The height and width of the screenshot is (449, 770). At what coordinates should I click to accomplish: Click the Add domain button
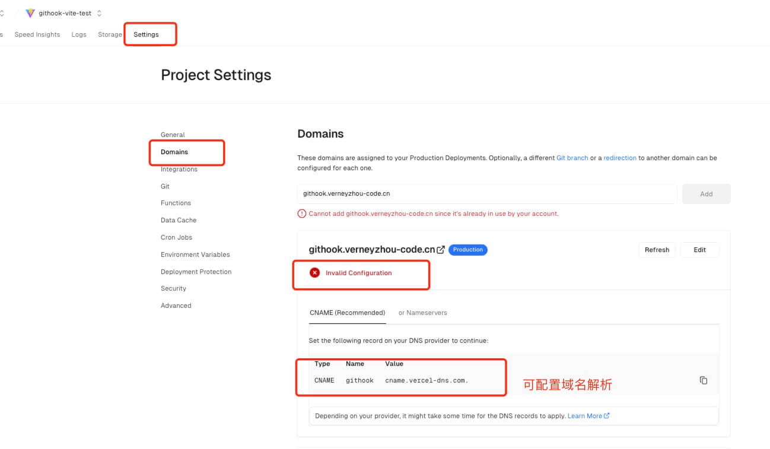[706, 194]
